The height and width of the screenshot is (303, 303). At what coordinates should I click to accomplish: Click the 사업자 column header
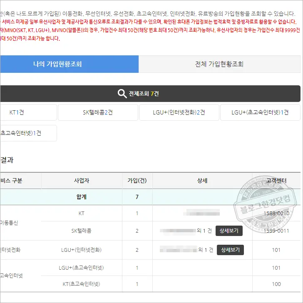[82, 181]
